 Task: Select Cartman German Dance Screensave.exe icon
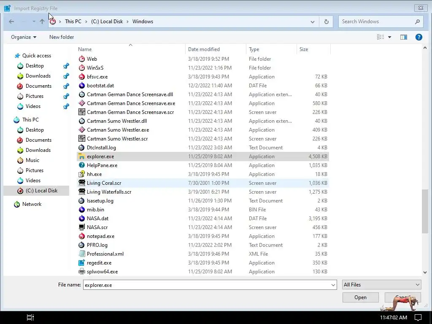[82, 103]
